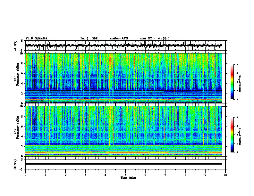Select the "start UT = 4:30:1" text
254x196 pixels.
click(x=155, y=38)
